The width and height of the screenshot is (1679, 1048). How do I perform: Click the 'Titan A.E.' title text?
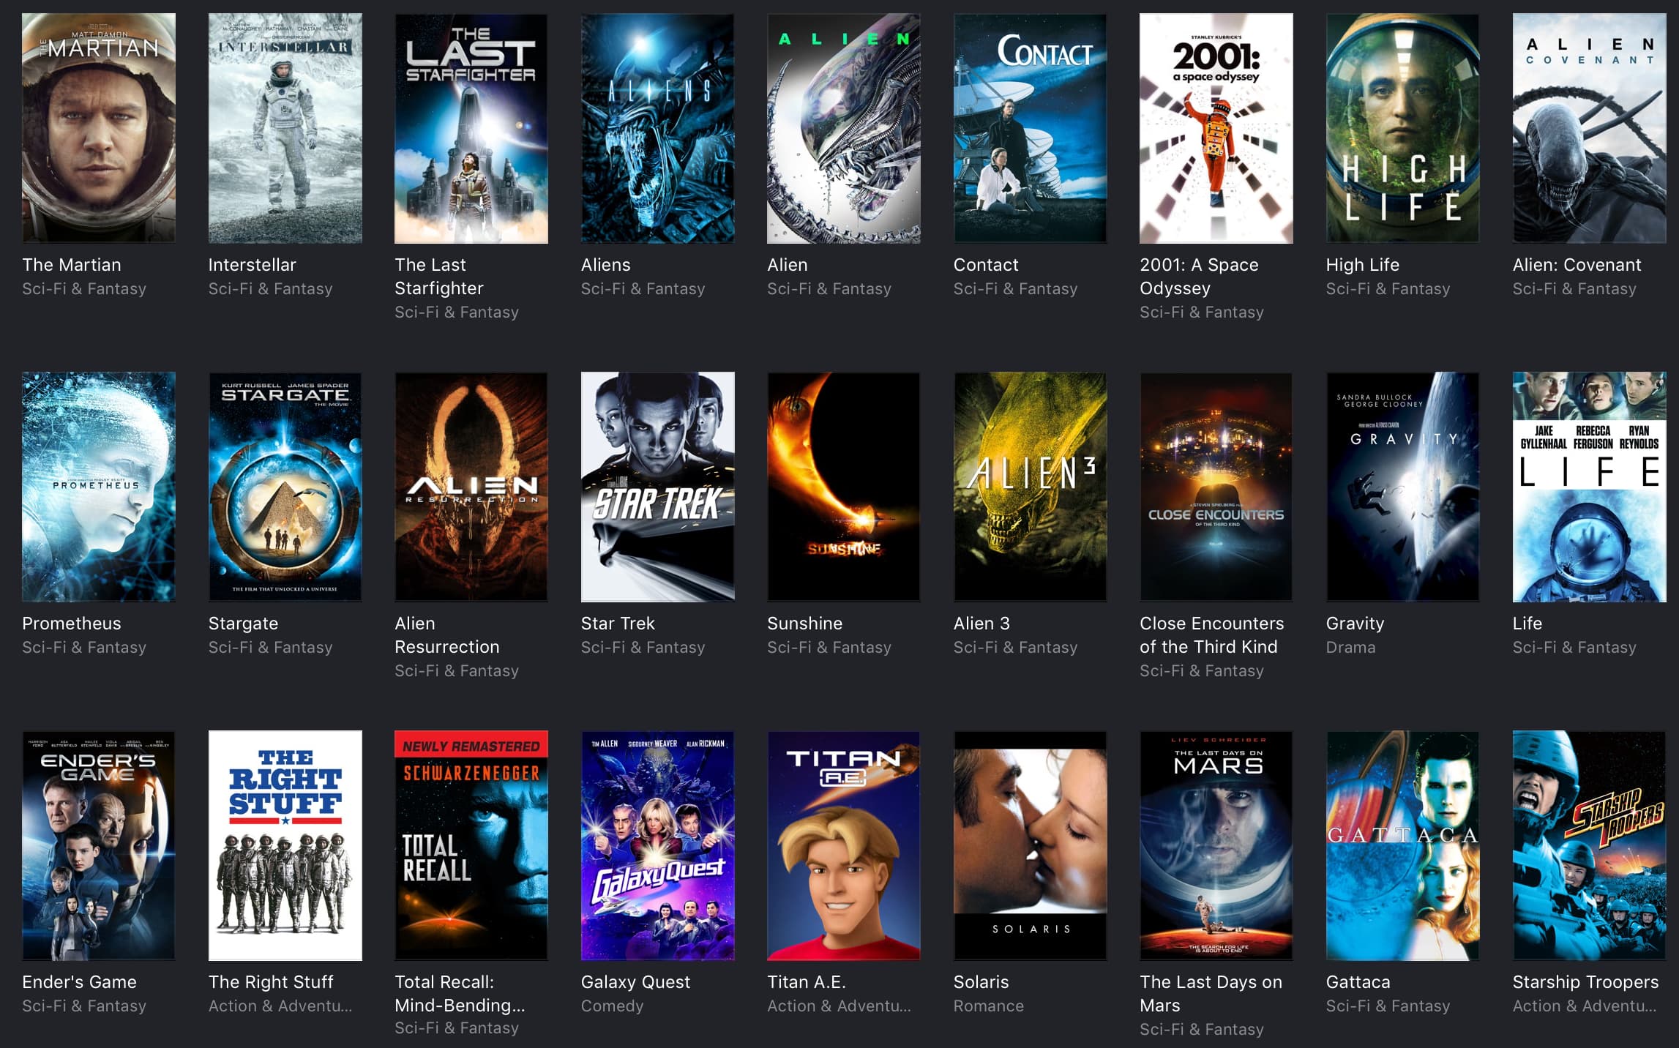[807, 982]
